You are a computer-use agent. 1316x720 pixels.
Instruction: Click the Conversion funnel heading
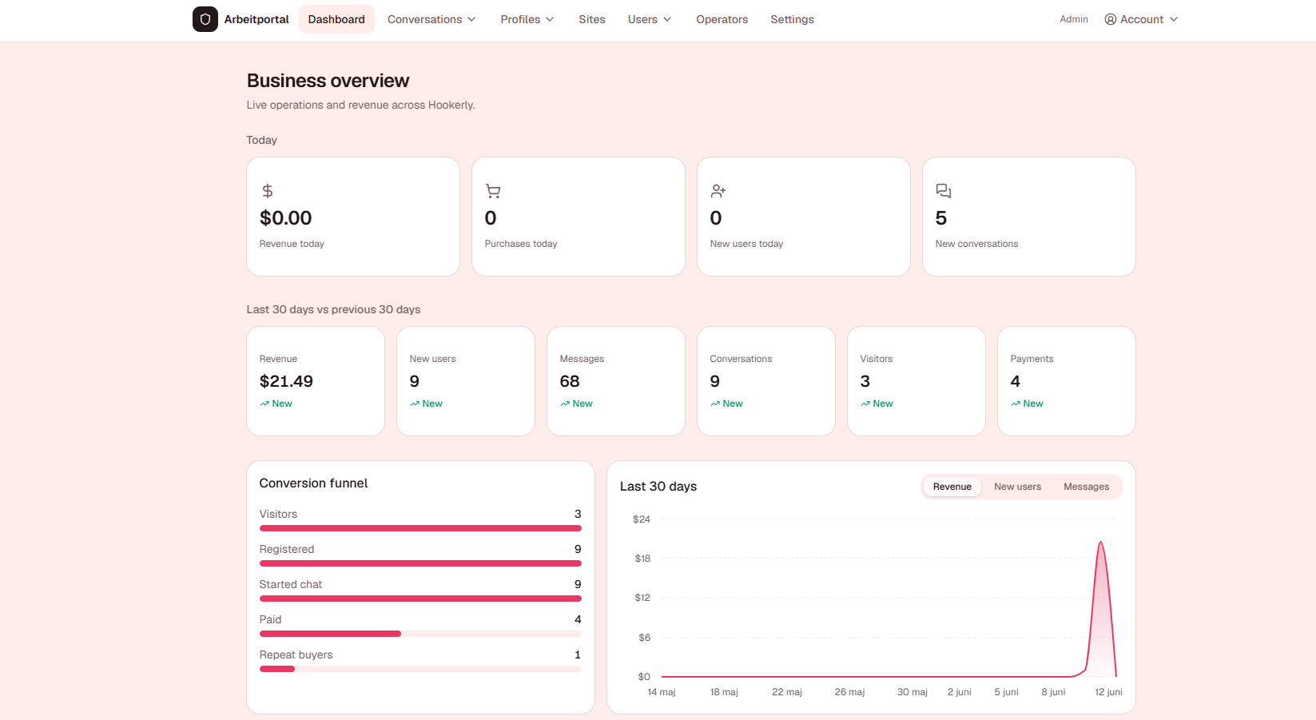313,483
